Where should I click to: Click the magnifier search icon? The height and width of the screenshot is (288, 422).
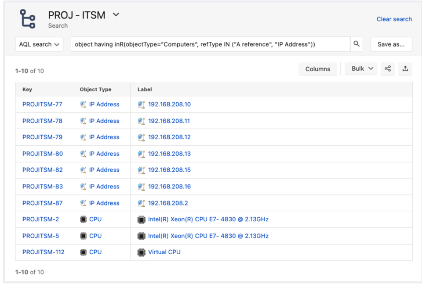pos(357,44)
